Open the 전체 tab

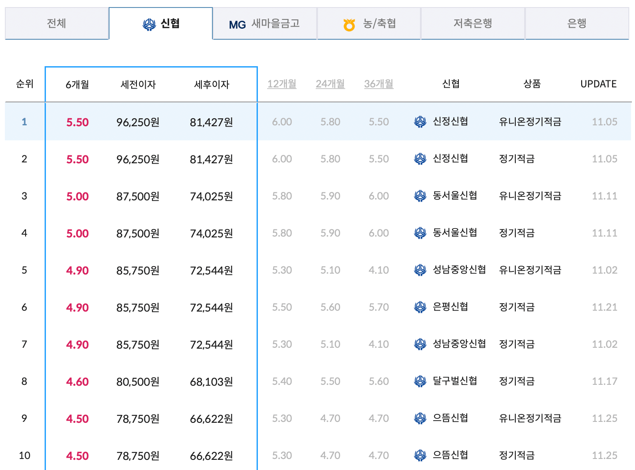57,23
